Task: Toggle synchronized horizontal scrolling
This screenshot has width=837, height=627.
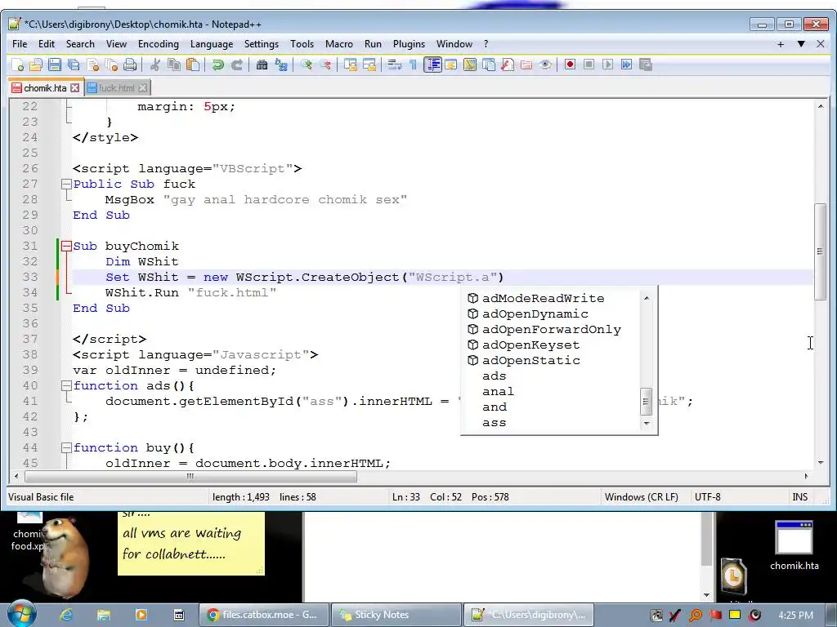Action: pos(369,65)
